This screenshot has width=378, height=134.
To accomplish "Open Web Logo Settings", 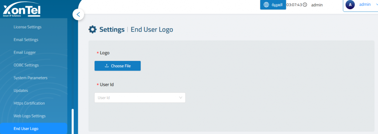I will pyautogui.click(x=30, y=116).
